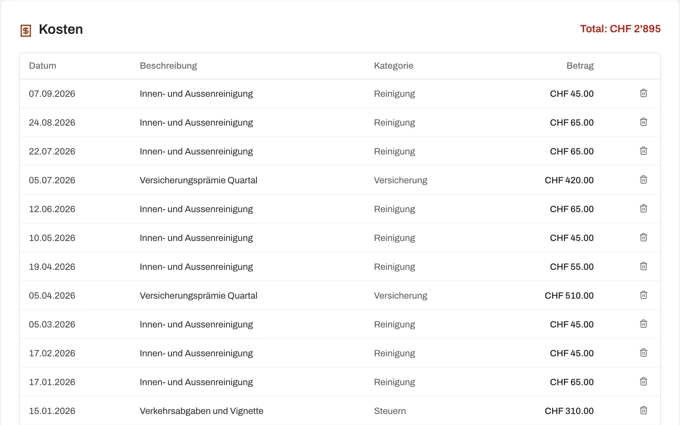
Task: Delete the 17.02.2026 cleaning cost
Action: click(644, 353)
